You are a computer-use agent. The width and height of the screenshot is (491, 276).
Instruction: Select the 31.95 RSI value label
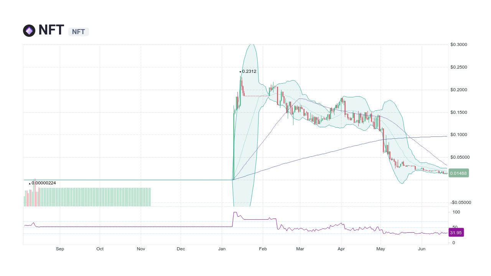pos(456,233)
